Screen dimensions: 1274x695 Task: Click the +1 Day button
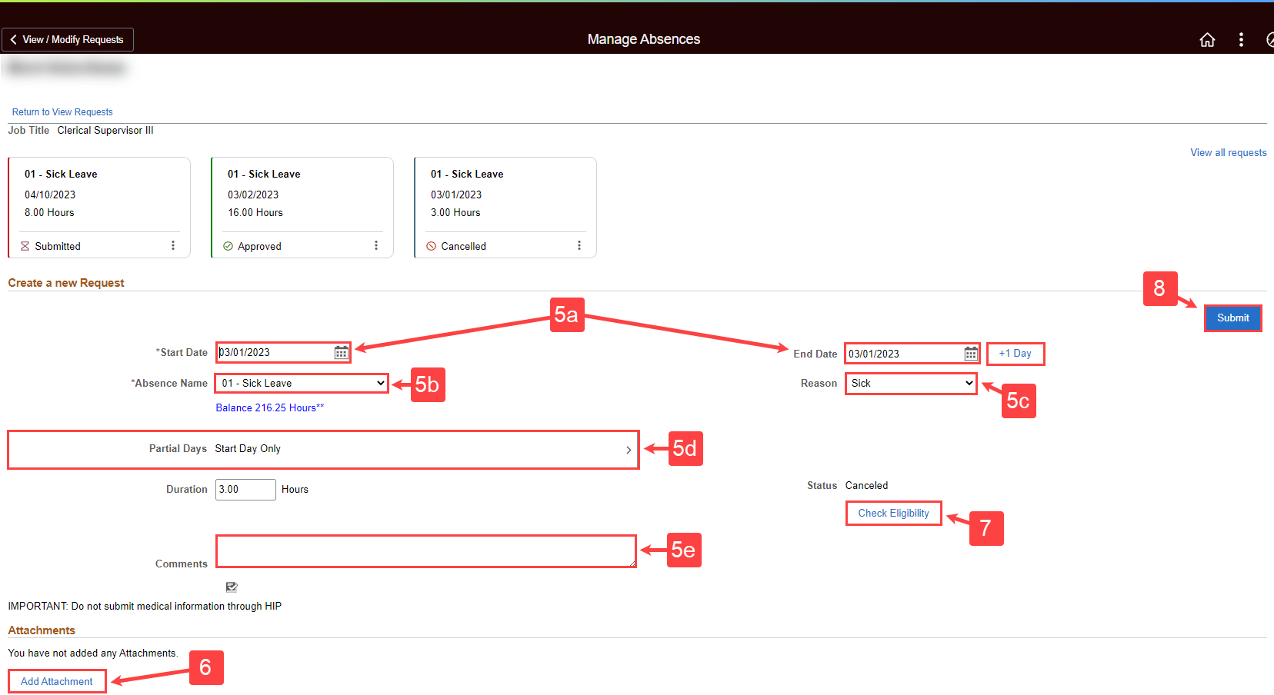coord(1015,354)
